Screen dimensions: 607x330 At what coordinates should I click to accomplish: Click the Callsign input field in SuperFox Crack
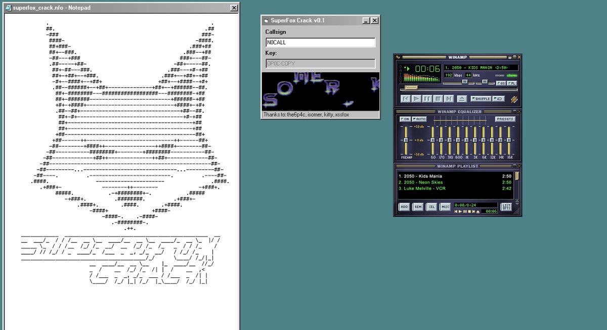[321, 43]
